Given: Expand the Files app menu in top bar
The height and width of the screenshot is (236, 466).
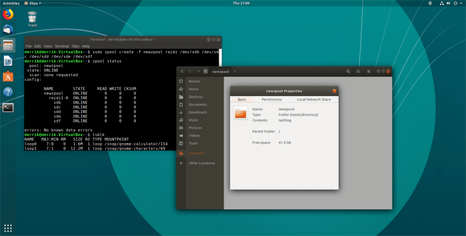Looking at the screenshot, I should pos(33,3).
